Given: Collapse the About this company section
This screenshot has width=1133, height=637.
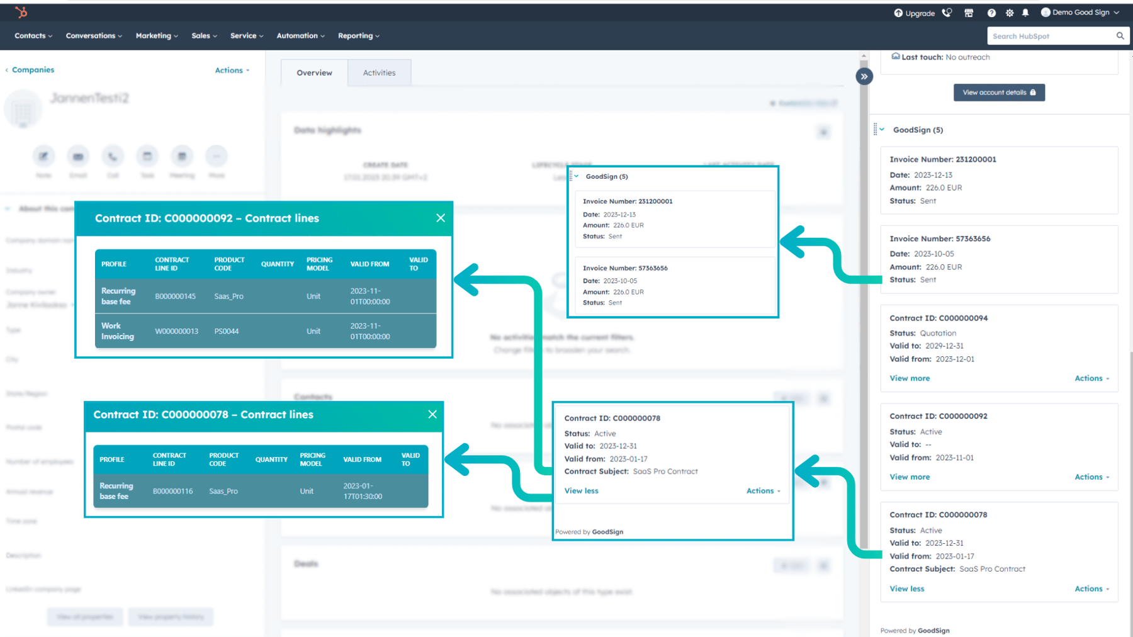Looking at the screenshot, I should point(8,208).
